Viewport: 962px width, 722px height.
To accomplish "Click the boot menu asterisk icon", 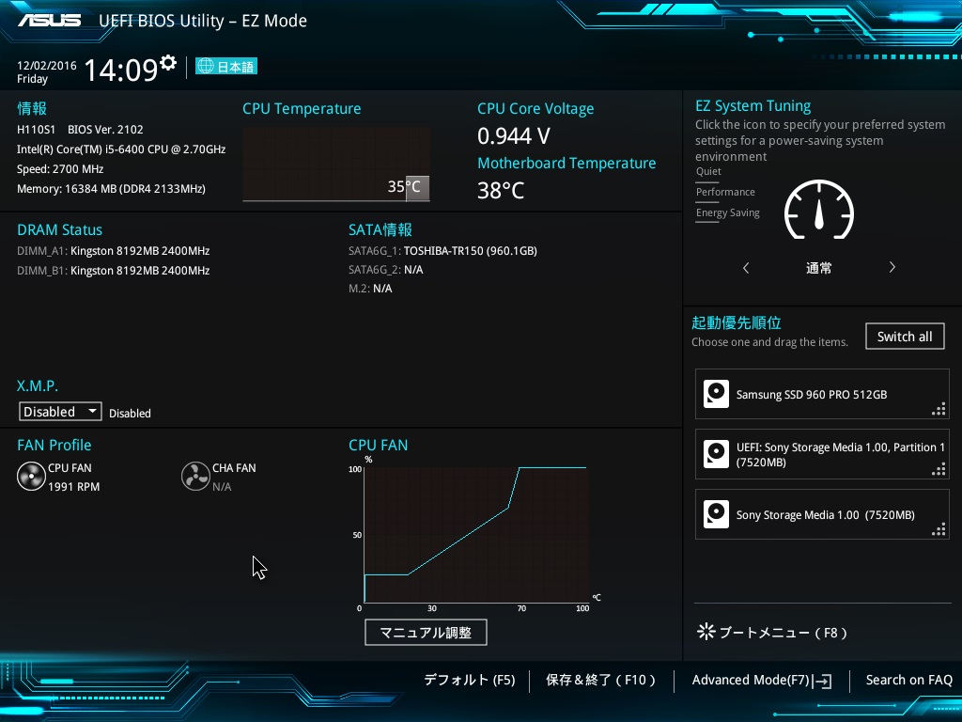I will 706,632.
